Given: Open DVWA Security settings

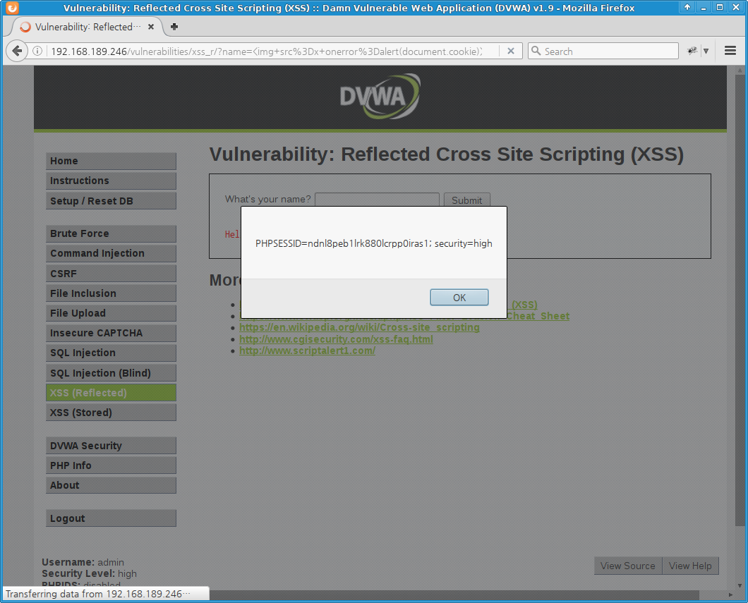Looking at the screenshot, I should [x=111, y=446].
